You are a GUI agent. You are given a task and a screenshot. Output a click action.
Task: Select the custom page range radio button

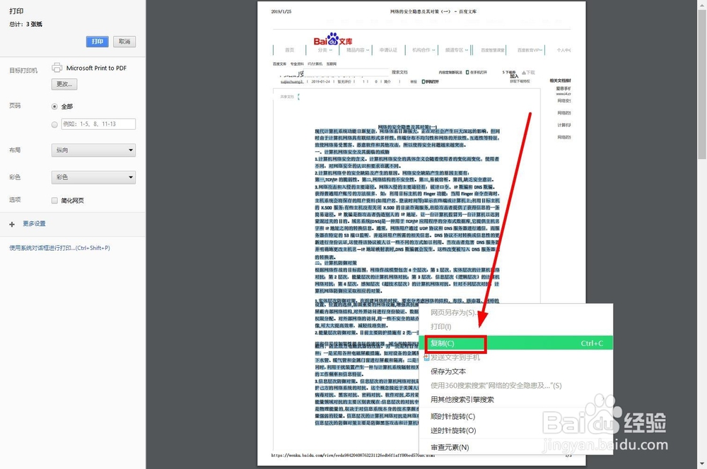point(54,124)
